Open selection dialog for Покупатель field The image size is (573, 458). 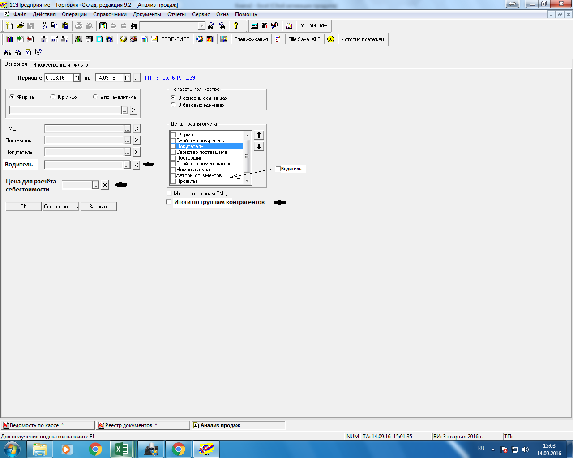point(127,152)
